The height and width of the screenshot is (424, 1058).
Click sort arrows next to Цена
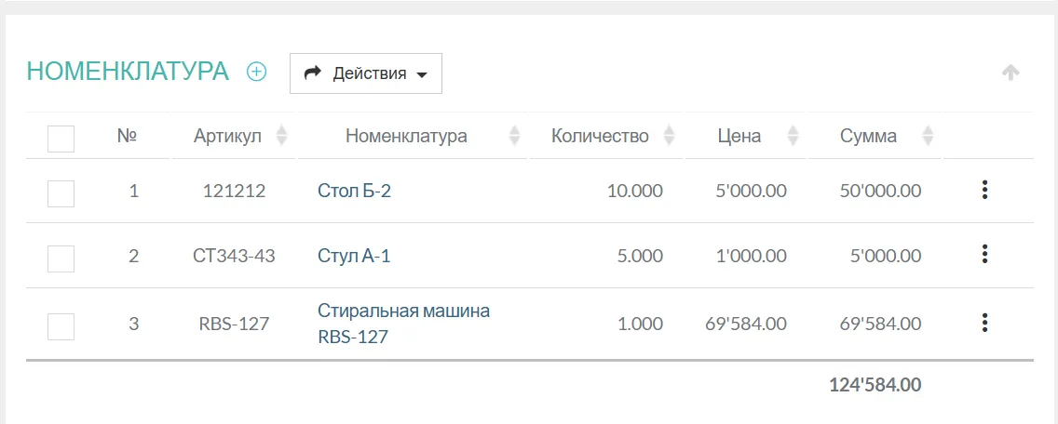coord(793,136)
